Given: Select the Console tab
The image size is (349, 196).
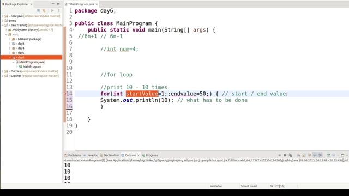Looking at the screenshot, I should pos(129,155).
